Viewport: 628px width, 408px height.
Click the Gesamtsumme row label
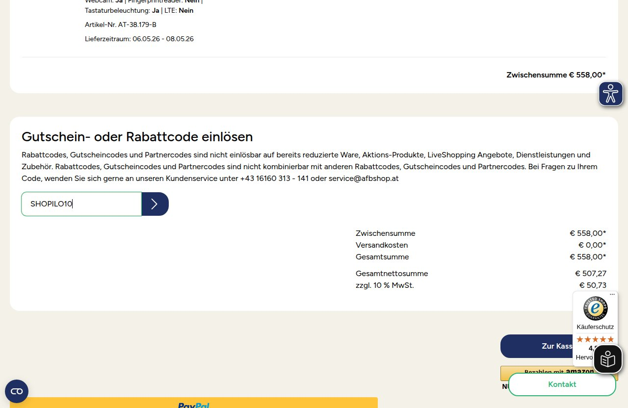[x=382, y=257]
